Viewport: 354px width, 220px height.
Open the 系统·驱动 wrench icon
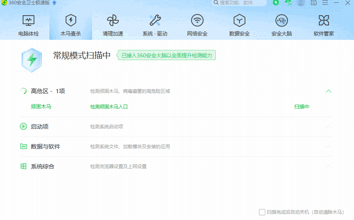tap(155, 21)
